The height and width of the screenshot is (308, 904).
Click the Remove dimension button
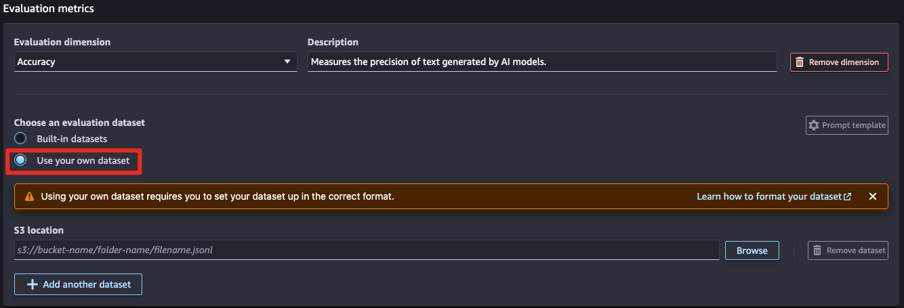[839, 62]
